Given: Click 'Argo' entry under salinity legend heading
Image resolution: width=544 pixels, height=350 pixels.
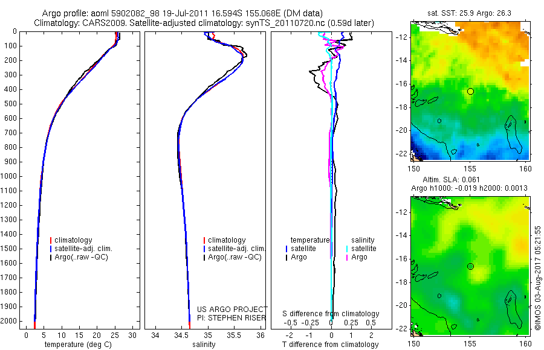Looking at the screenshot, I should coord(359,257).
